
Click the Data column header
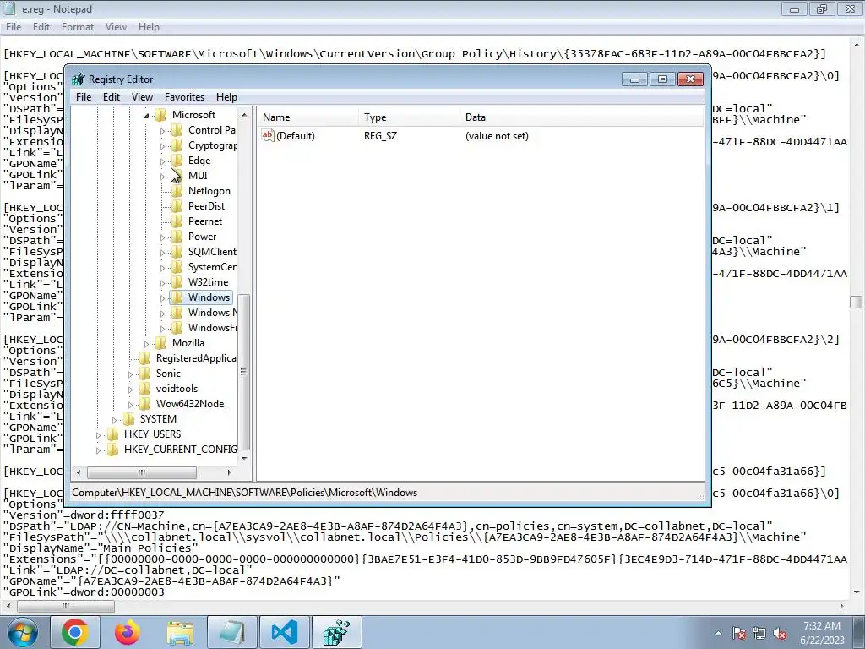581,117
